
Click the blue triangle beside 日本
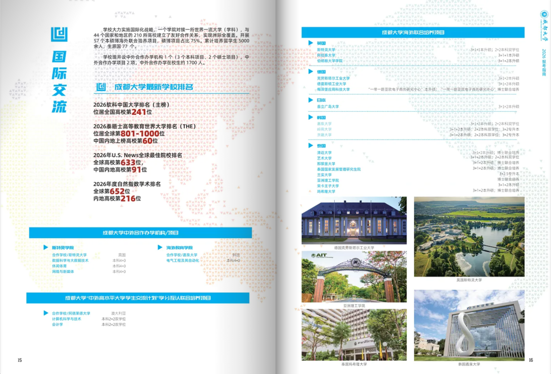pyautogui.click(x=311, y=100)
